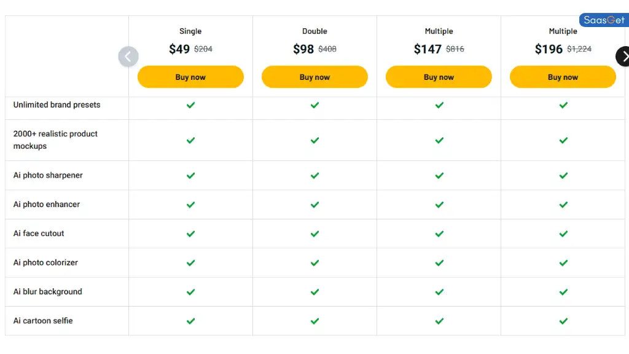Image resolution: width=629 pixels, height=354 pixels.
Task: Click the Ai blur background checkmark under Double
Action: (314, 291)
